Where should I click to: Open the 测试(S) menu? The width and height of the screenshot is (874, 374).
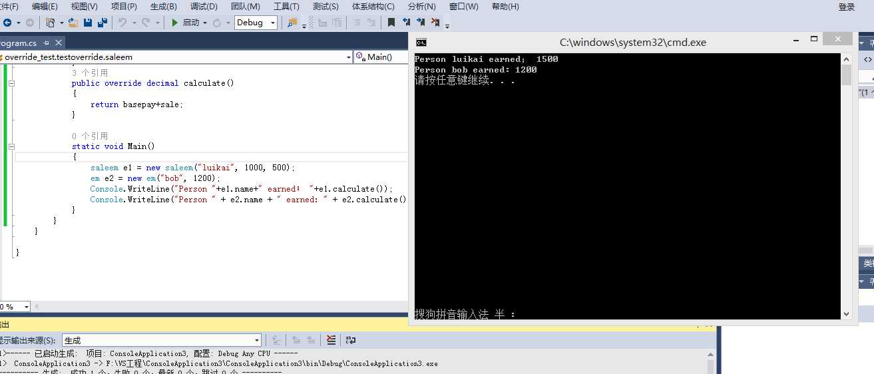[x=326, y=7]
